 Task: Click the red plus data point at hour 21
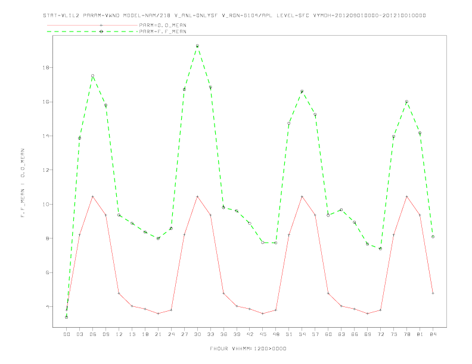click(x=158, y=313)
